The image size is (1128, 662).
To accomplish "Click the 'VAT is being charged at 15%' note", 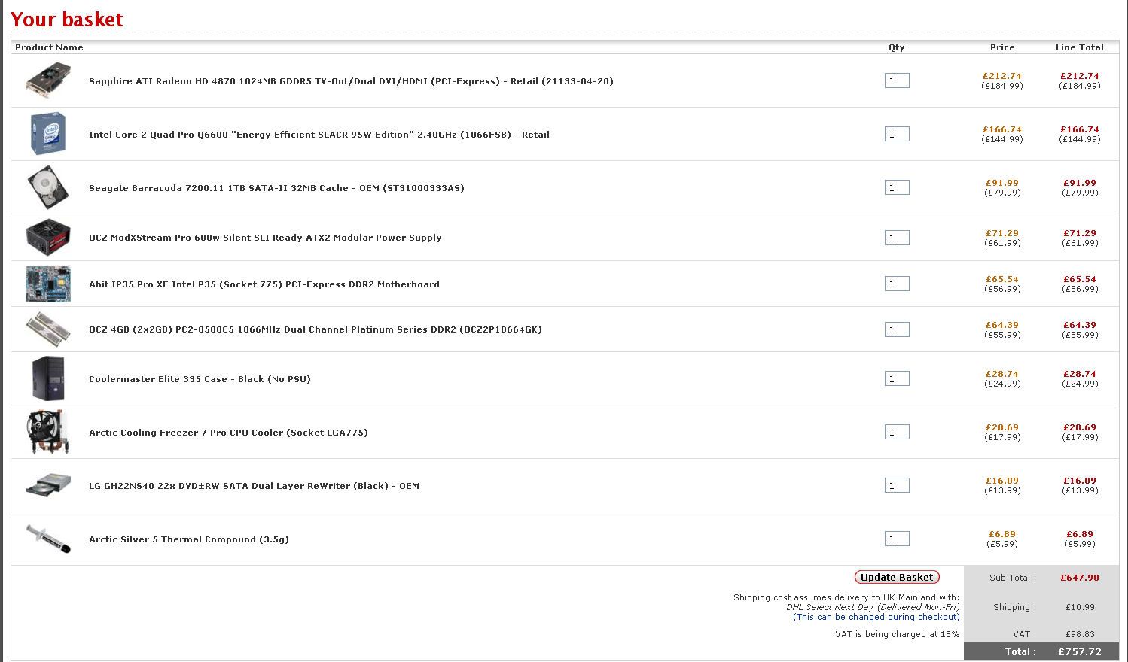I will [x=898, y=635].
